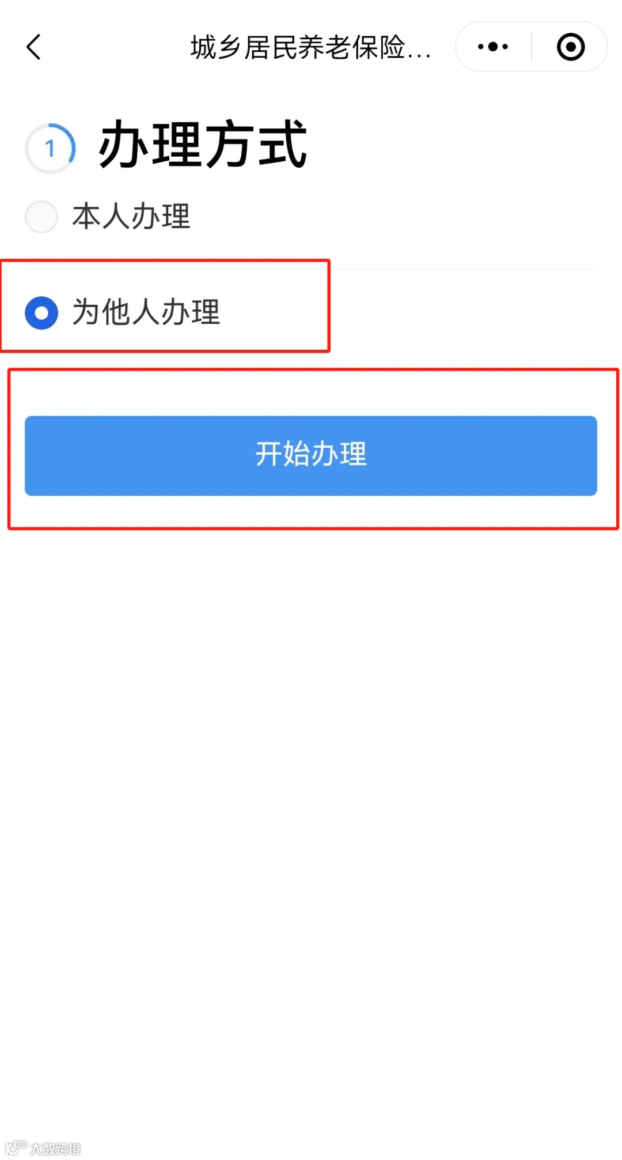Select the 本人办理 radio button
This screenshot has height=1160, width=622.
click(x=41, y=217)
